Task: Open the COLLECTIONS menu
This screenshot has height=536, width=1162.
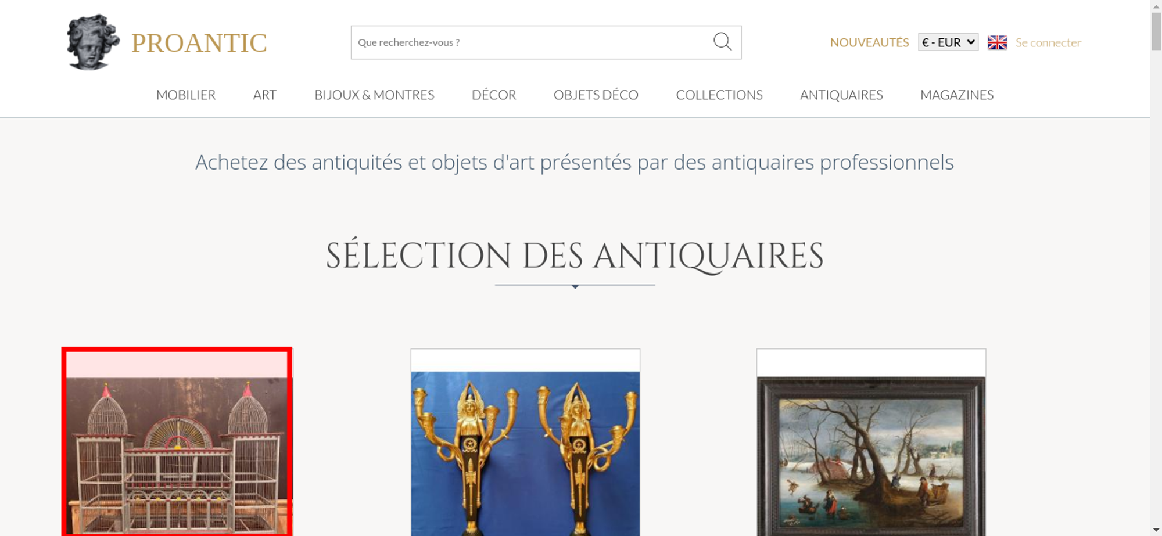Action: click(x=719, y=95)
